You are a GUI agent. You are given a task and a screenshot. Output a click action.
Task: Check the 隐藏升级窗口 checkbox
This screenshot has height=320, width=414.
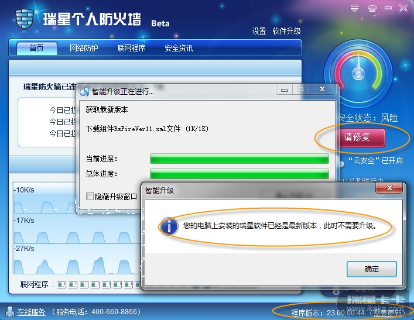[x=90, y=196]
